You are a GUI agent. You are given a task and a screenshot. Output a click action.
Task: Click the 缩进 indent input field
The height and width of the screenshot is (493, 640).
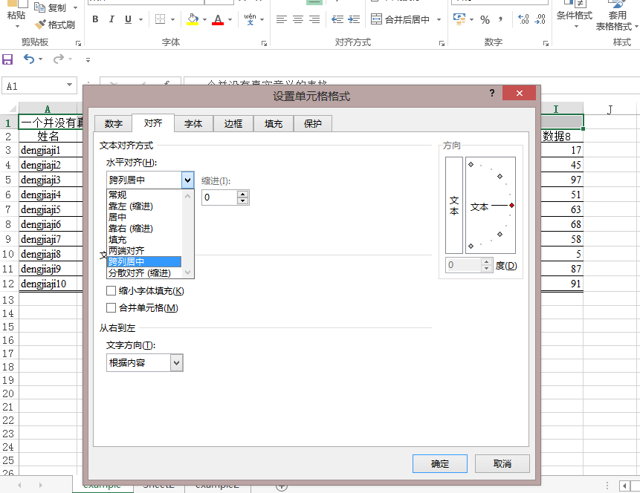tap(220, 197)
